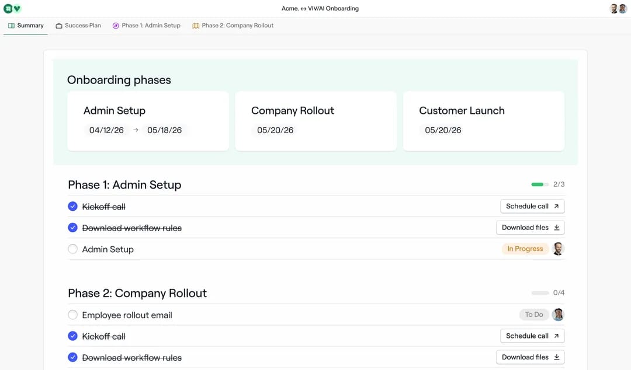Viewport: 631px width, 370px height.
Task: Uncheck Phase 1 Download workflow rules checkbox
Action: click(72, 228)
